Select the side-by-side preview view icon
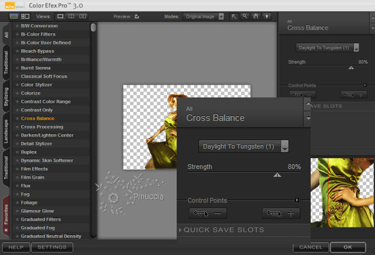 click(82, 16)
